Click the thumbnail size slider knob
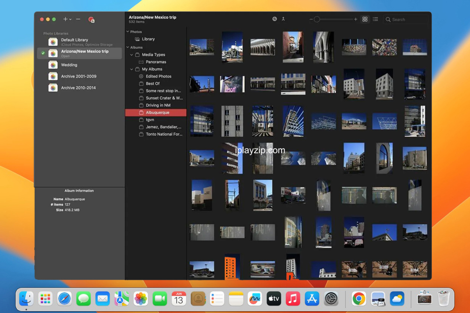Image resolution: width=470 pixels, height=313 pixels. [317, 20]
